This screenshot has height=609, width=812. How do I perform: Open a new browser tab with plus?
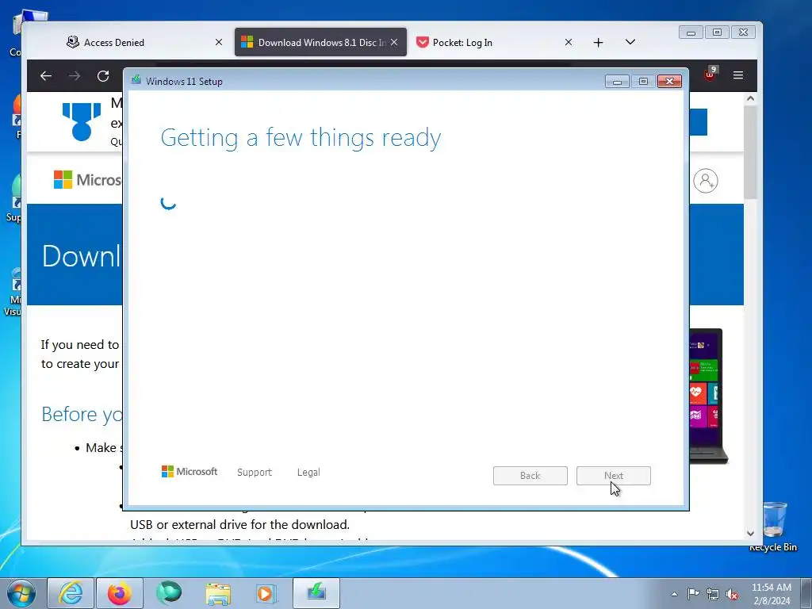598,43
